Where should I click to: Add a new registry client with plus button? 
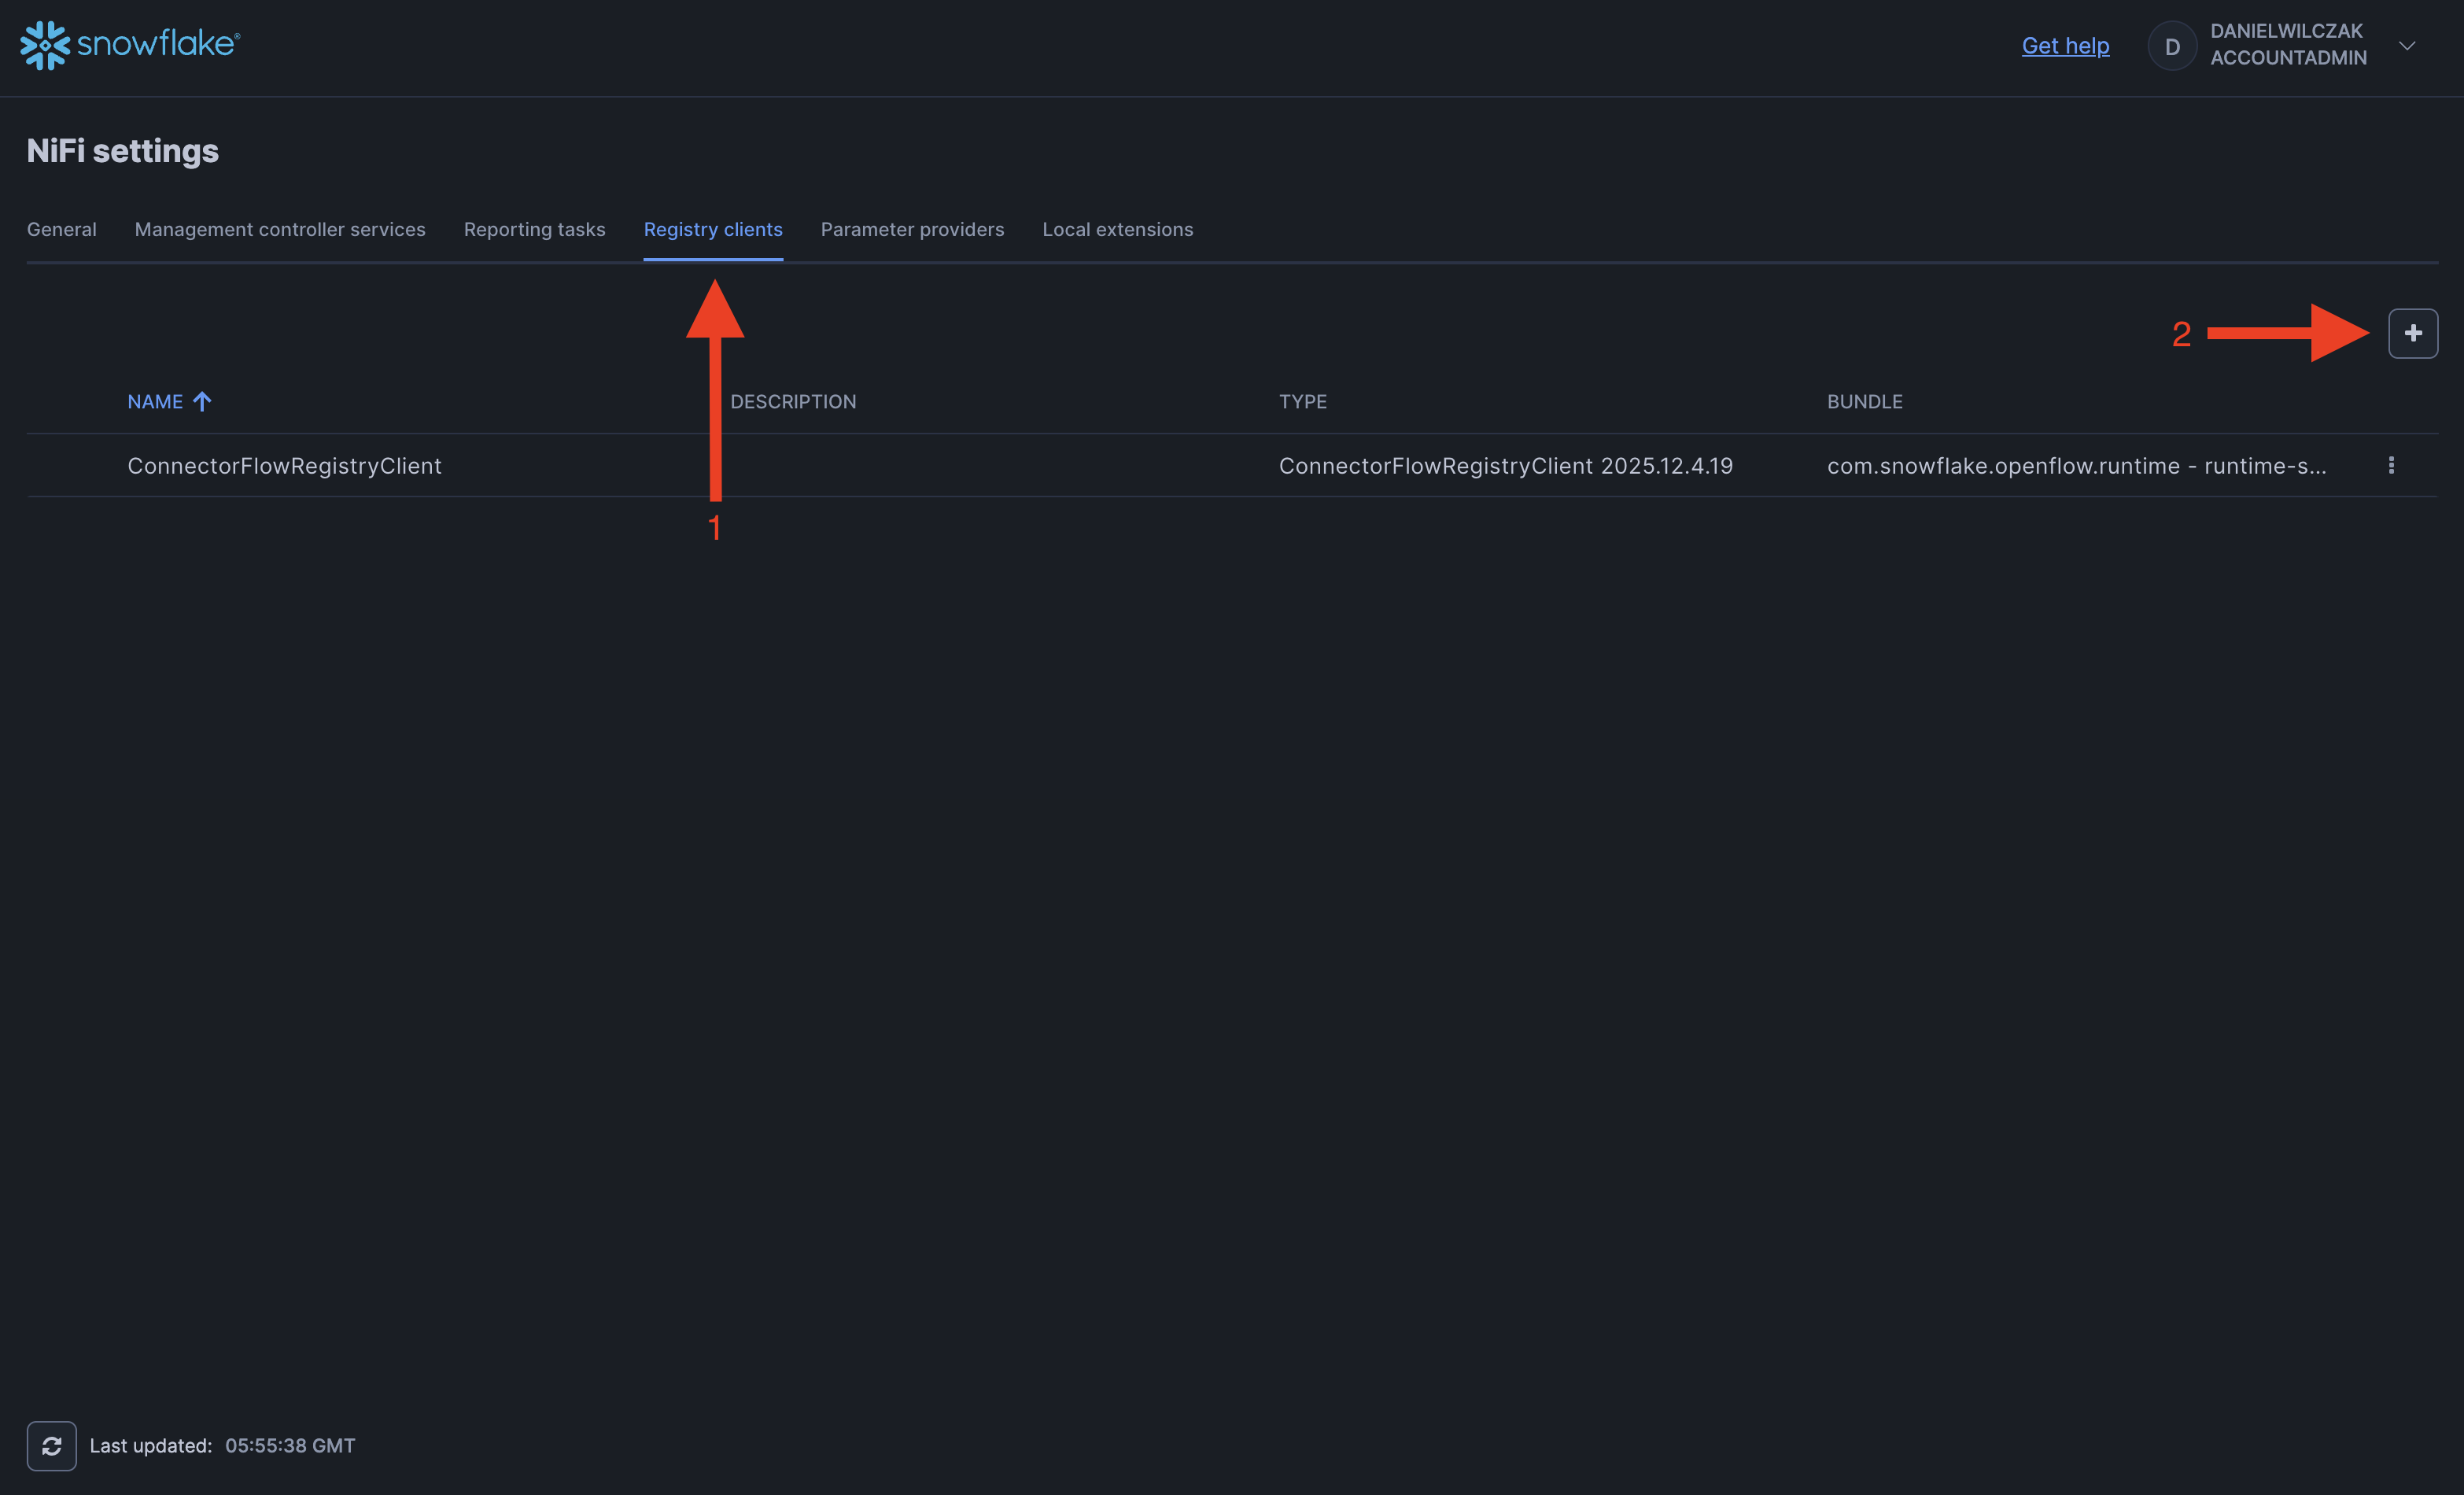click(2412, 333)
